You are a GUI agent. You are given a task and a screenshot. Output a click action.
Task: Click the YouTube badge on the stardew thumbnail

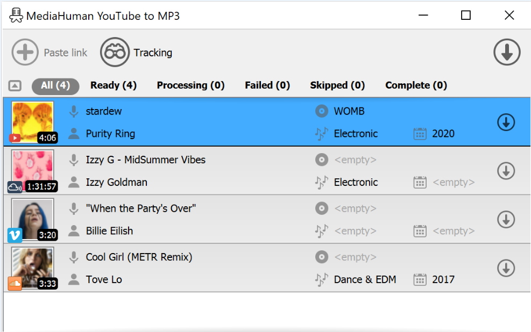pyautogui.click(x=14, y=138)
